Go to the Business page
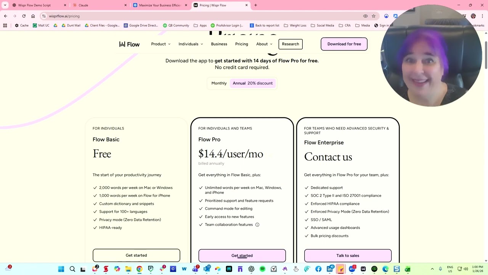This screenshot has width=488, height=275. pos(219,44)
